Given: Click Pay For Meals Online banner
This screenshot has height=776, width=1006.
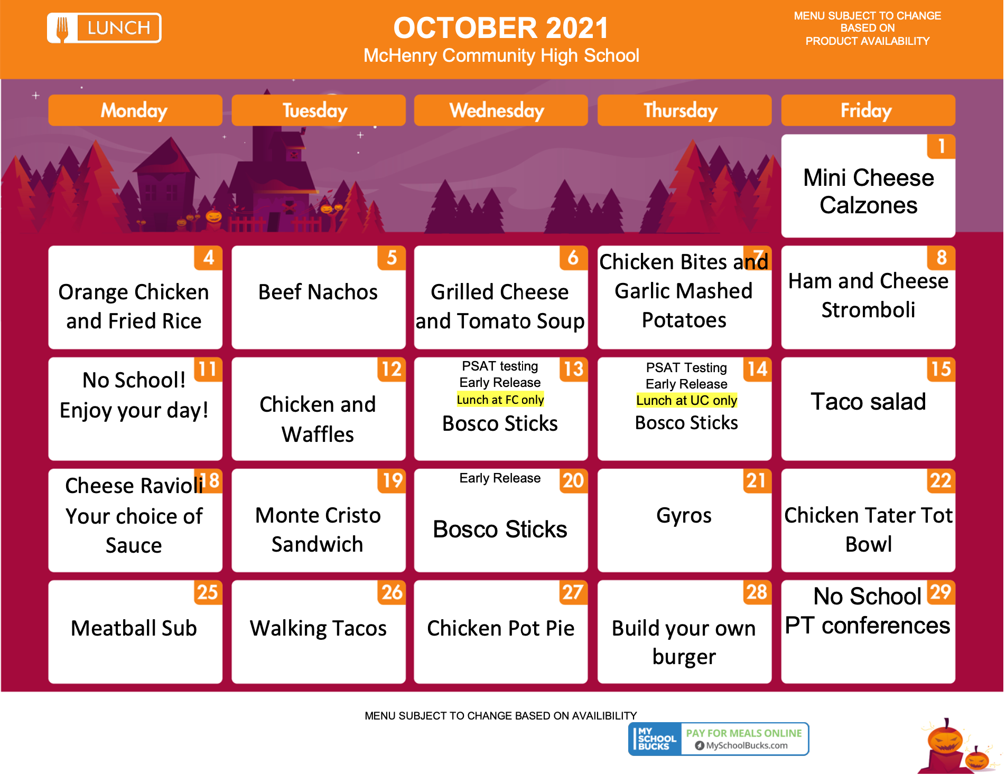Looking at the screenshot, I should point(744,733).
